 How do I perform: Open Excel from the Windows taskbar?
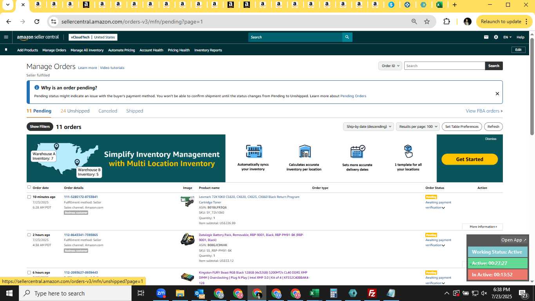pos(314,293)
